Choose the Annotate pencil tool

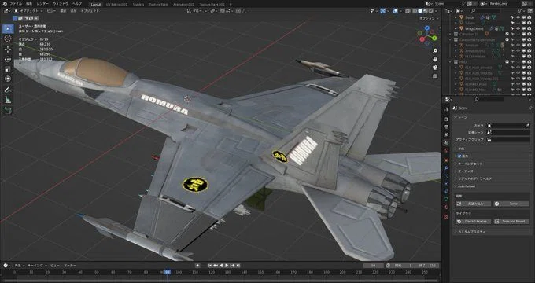click(x=8, y=90)
